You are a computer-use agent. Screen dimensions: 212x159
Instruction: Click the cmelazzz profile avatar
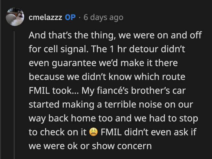pyautogui.click(x=15, y=17)
